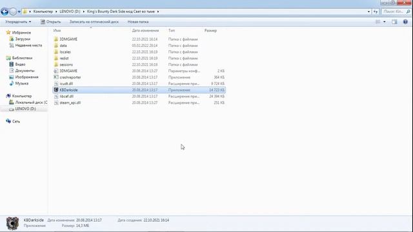The height and width of the screenshot is (232, 413).
Task: Click King's Bounty Dark Side folder breadcrumb
Action: (121, 12)
